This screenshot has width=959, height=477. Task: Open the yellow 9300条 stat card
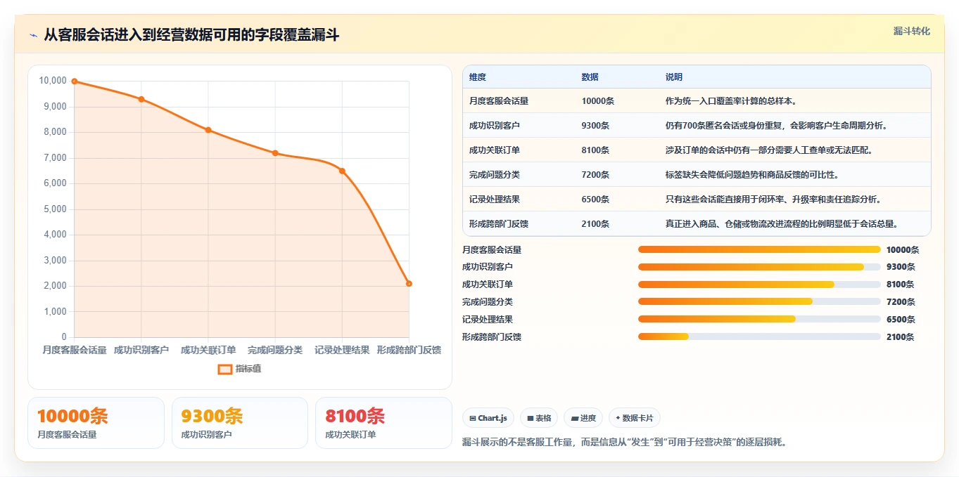coord(240,423)
